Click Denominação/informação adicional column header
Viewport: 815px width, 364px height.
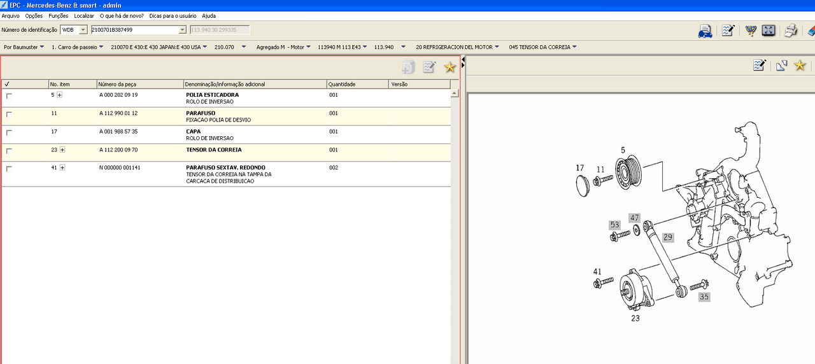[x=255, y=84]
